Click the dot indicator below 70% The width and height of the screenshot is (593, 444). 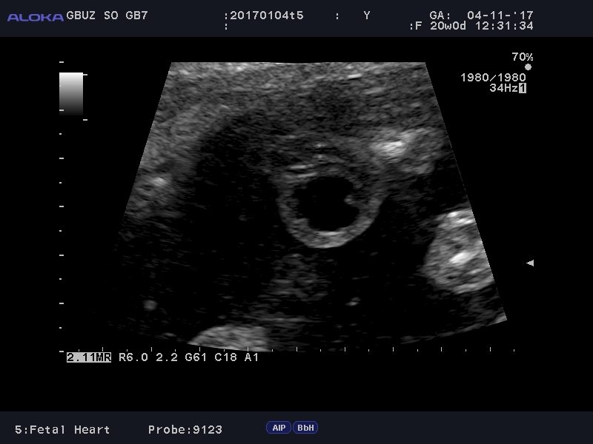(528, 67)
